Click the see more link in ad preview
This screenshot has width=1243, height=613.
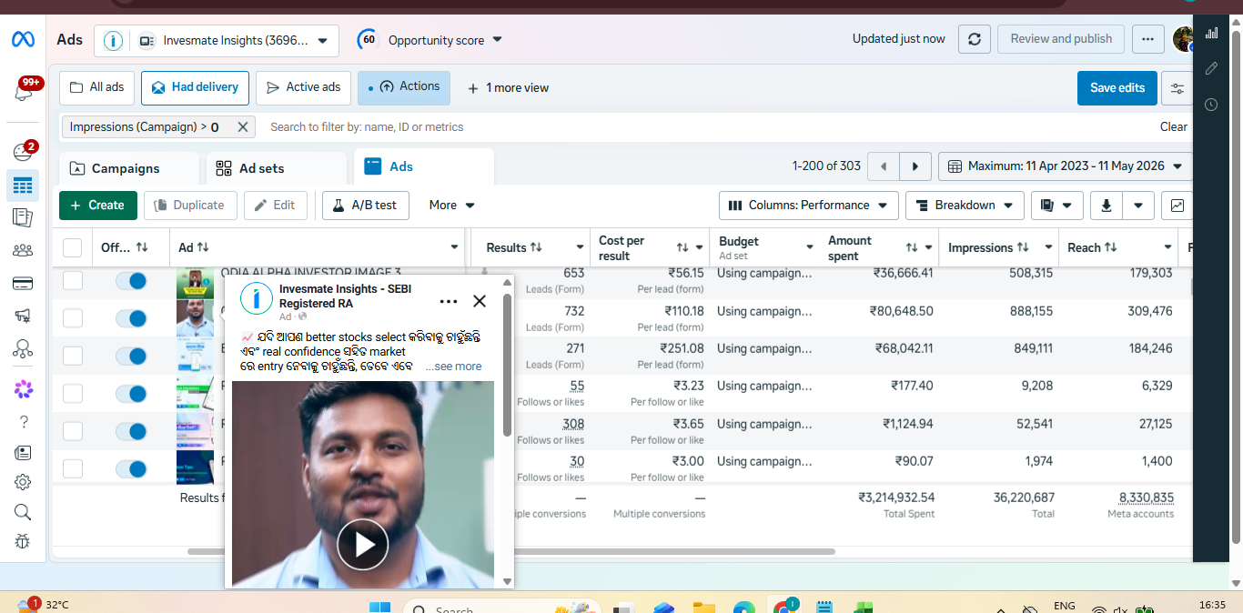click(x=458, y=367)
